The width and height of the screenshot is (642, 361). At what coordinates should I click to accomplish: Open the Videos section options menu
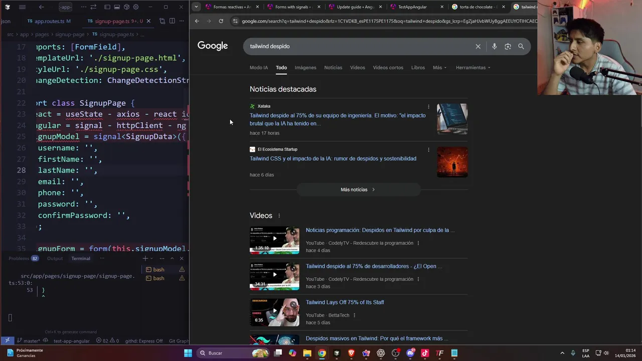click(x=279, y=216)
